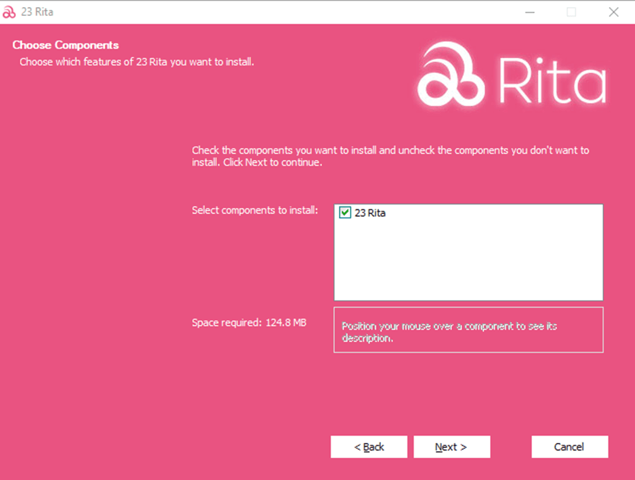Click the "Space required: 124.8 MB" text

click(249, 323)
